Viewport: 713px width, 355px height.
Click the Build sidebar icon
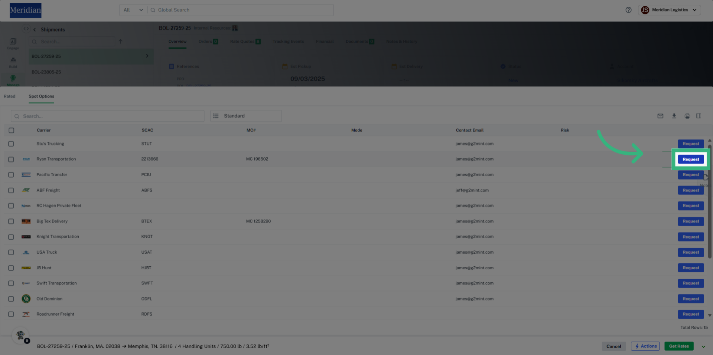[x=13, y=62]
